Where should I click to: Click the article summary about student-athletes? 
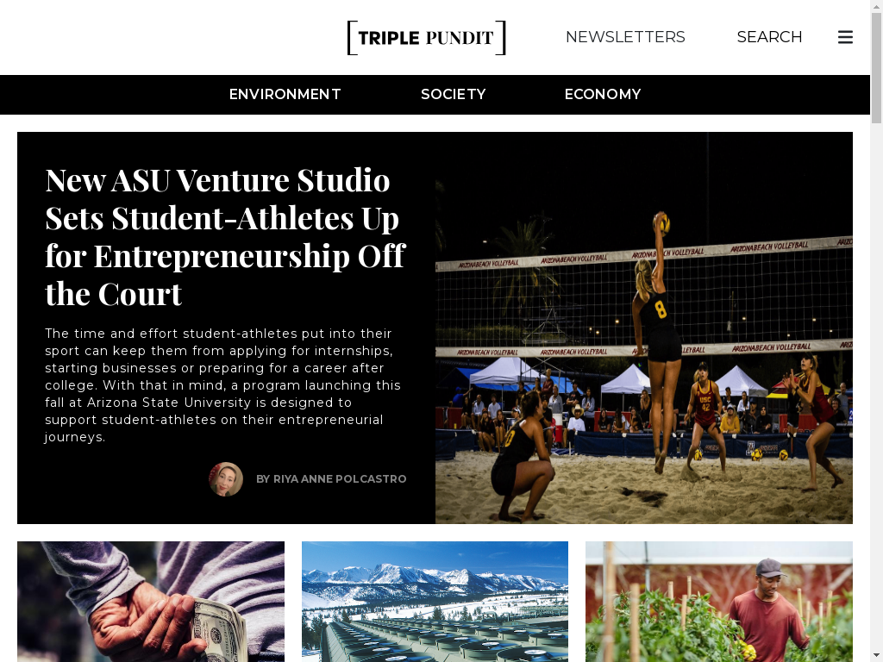[223, 385]
